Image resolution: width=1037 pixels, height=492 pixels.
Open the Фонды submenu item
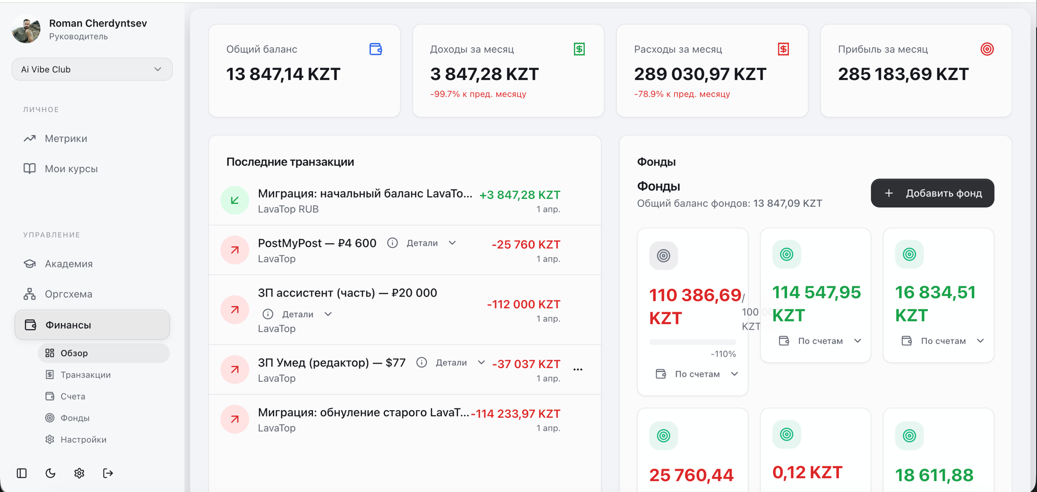click(x=75, y=418)
